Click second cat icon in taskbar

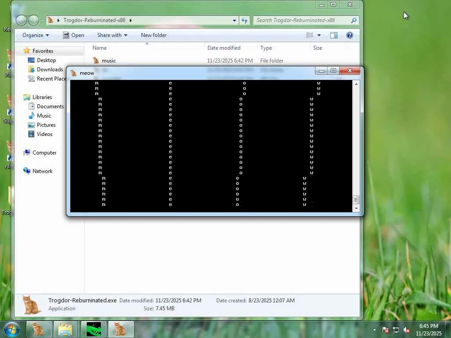pos(121,329)
